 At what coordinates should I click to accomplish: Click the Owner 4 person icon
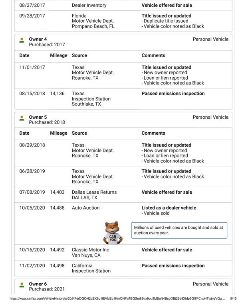pyautogui.click(x=22, y=40)
